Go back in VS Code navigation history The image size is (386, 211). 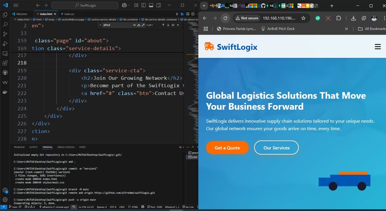click(38, 5)
